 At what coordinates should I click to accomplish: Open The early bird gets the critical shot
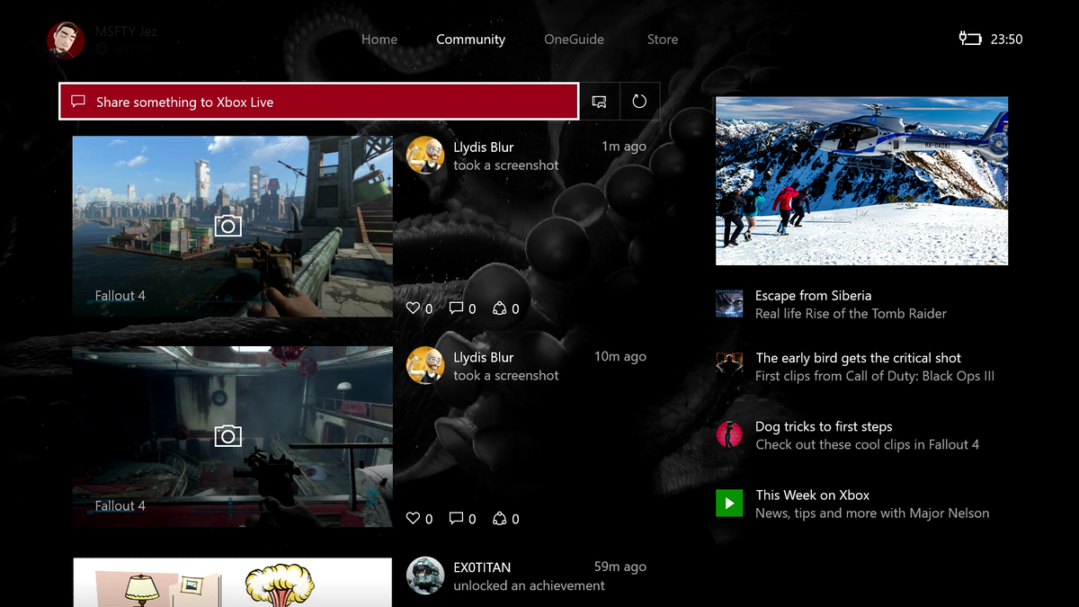(859, 366)
